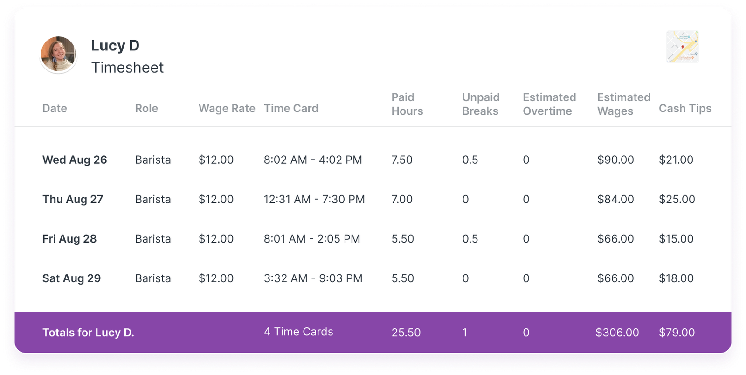
Task: Open the Wed Aug 26 timesheet row
Action: pyautogui.click(x=373, y=160)
